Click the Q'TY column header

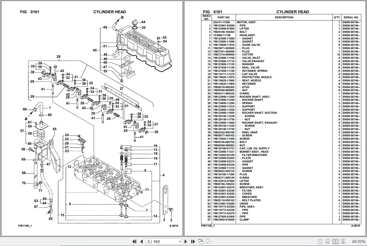(337, 17)
